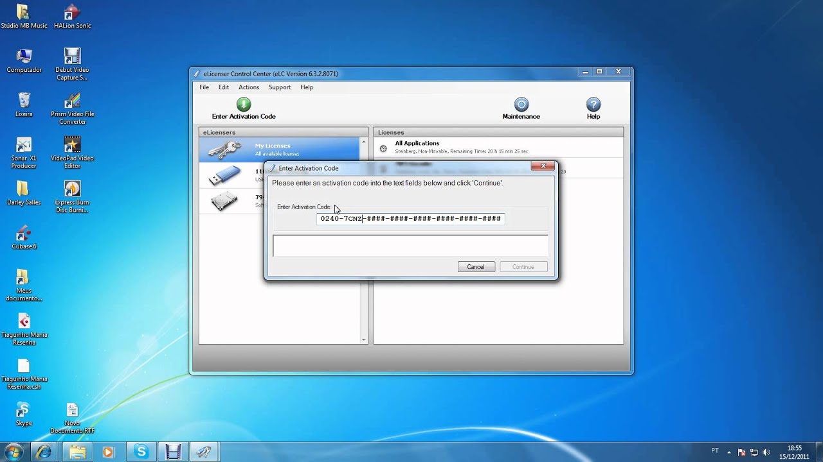This screenshot has height=462, width=823.
Task: Open Internet Explorer from taskbar
Action: tap(44, 452)
